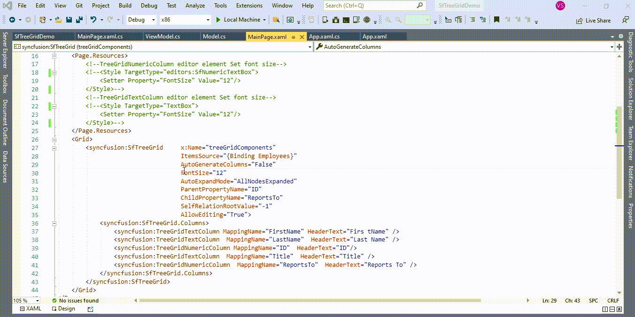The image size is (635, 317).
Task: Click the Save All icon
Action: (79, 20)
